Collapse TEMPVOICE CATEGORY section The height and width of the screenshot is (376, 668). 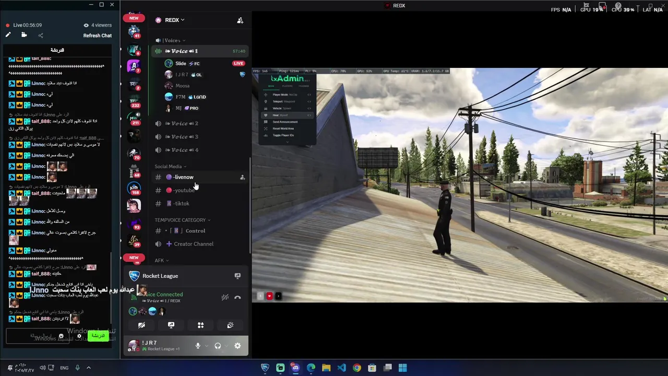point(183,220)
